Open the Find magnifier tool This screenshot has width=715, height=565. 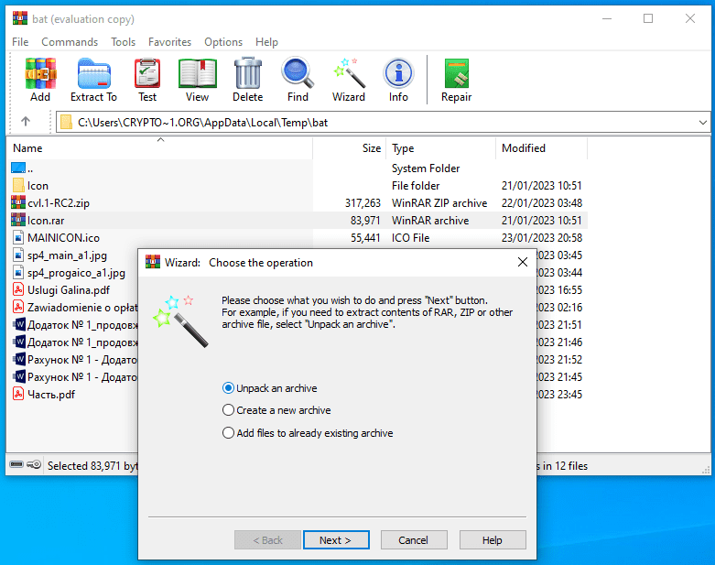[298, 80]
